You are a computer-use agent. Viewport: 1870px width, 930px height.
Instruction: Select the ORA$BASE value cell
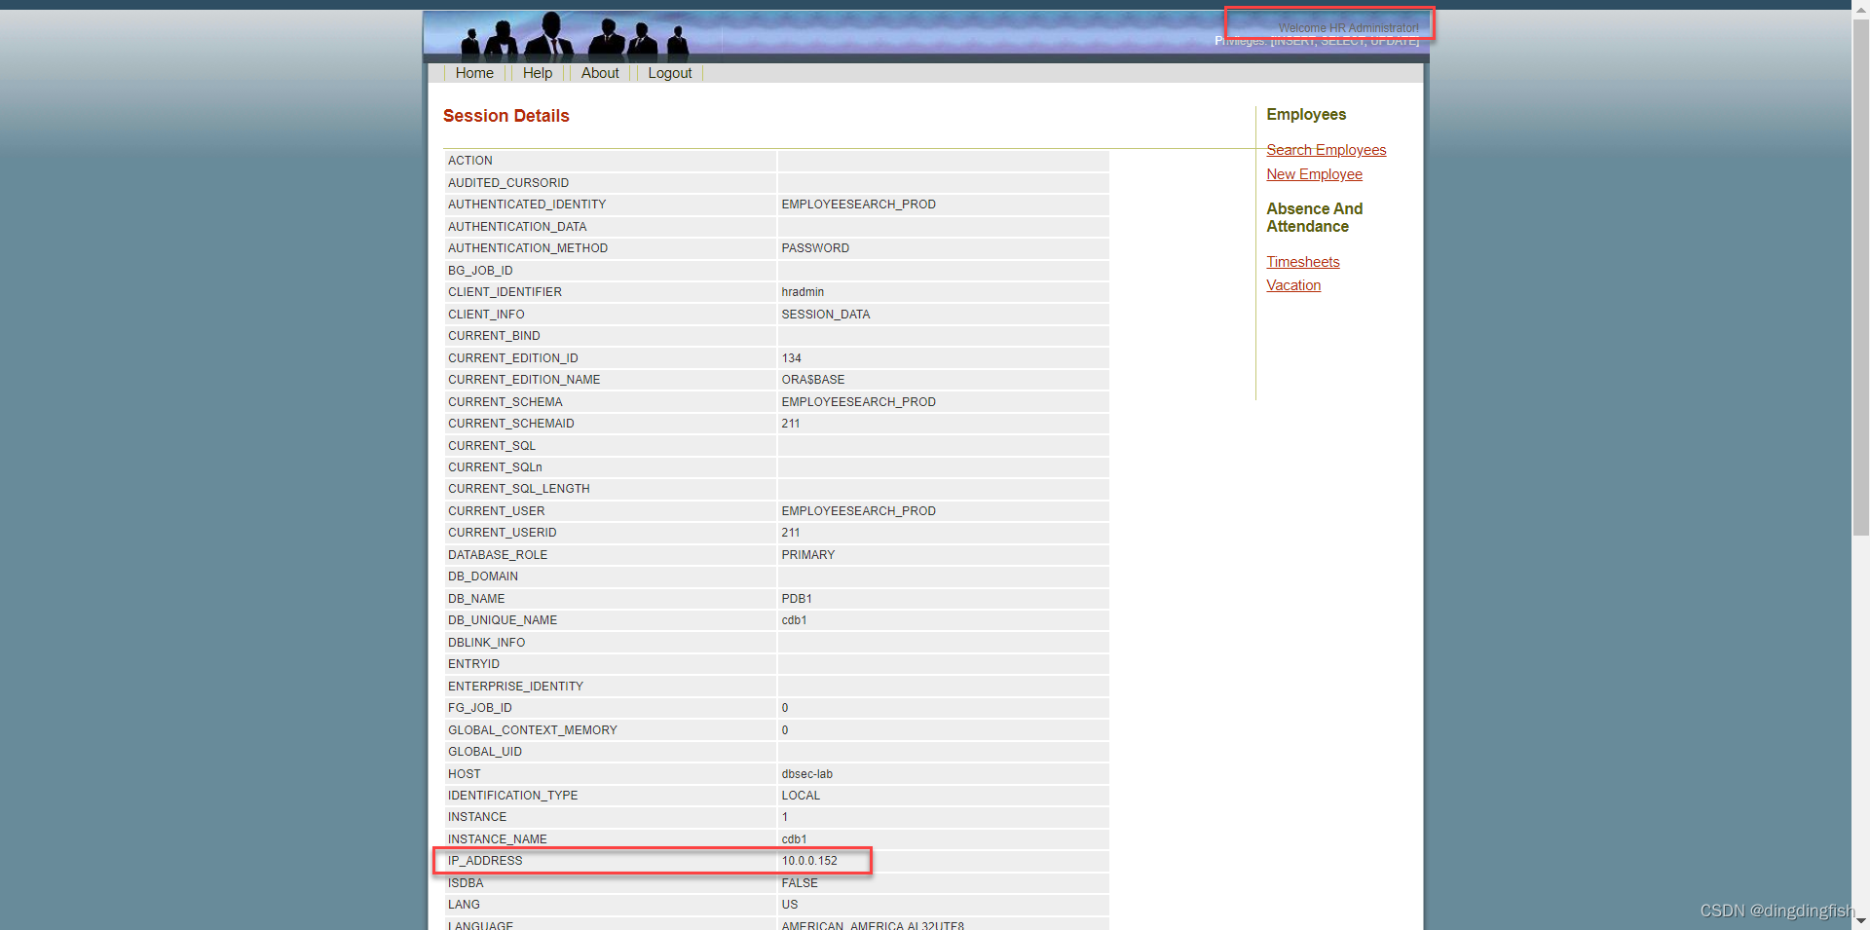click(x=943, y=380)
